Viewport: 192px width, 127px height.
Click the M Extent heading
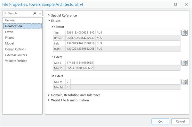57,76
